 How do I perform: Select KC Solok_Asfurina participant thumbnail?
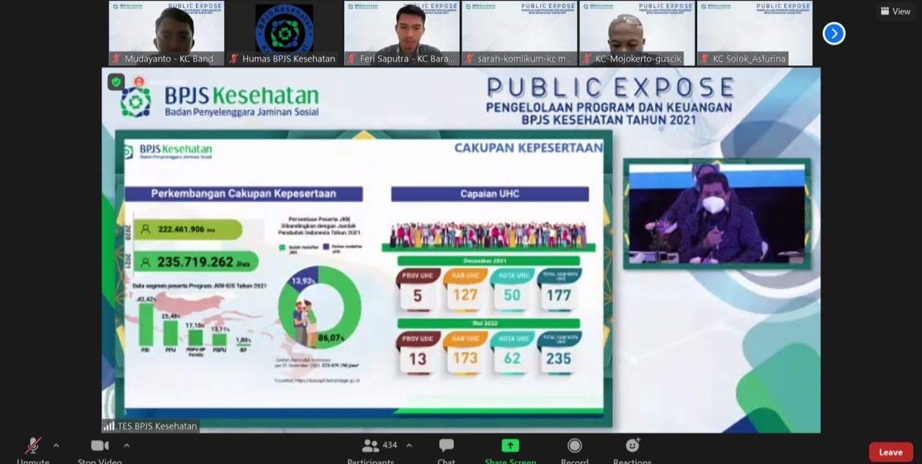(x=754, y=33)
